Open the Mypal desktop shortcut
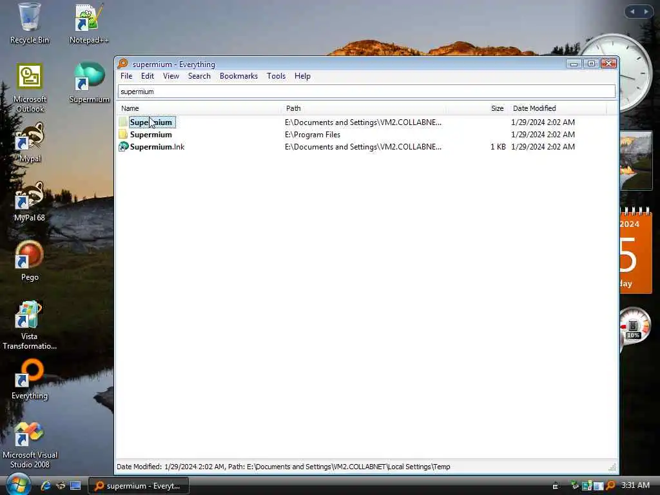The width and height of the screenshot is (660, 495). tap(30, 142)
